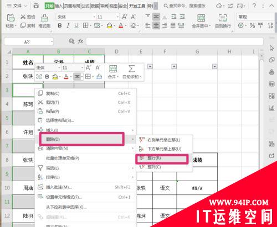Choose 批量处理单元格(P) in the context menu
277x227 pixels.
tap(85, 158)
